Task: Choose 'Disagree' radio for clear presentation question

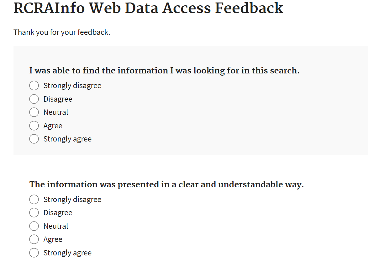Action: pos(34,212)
